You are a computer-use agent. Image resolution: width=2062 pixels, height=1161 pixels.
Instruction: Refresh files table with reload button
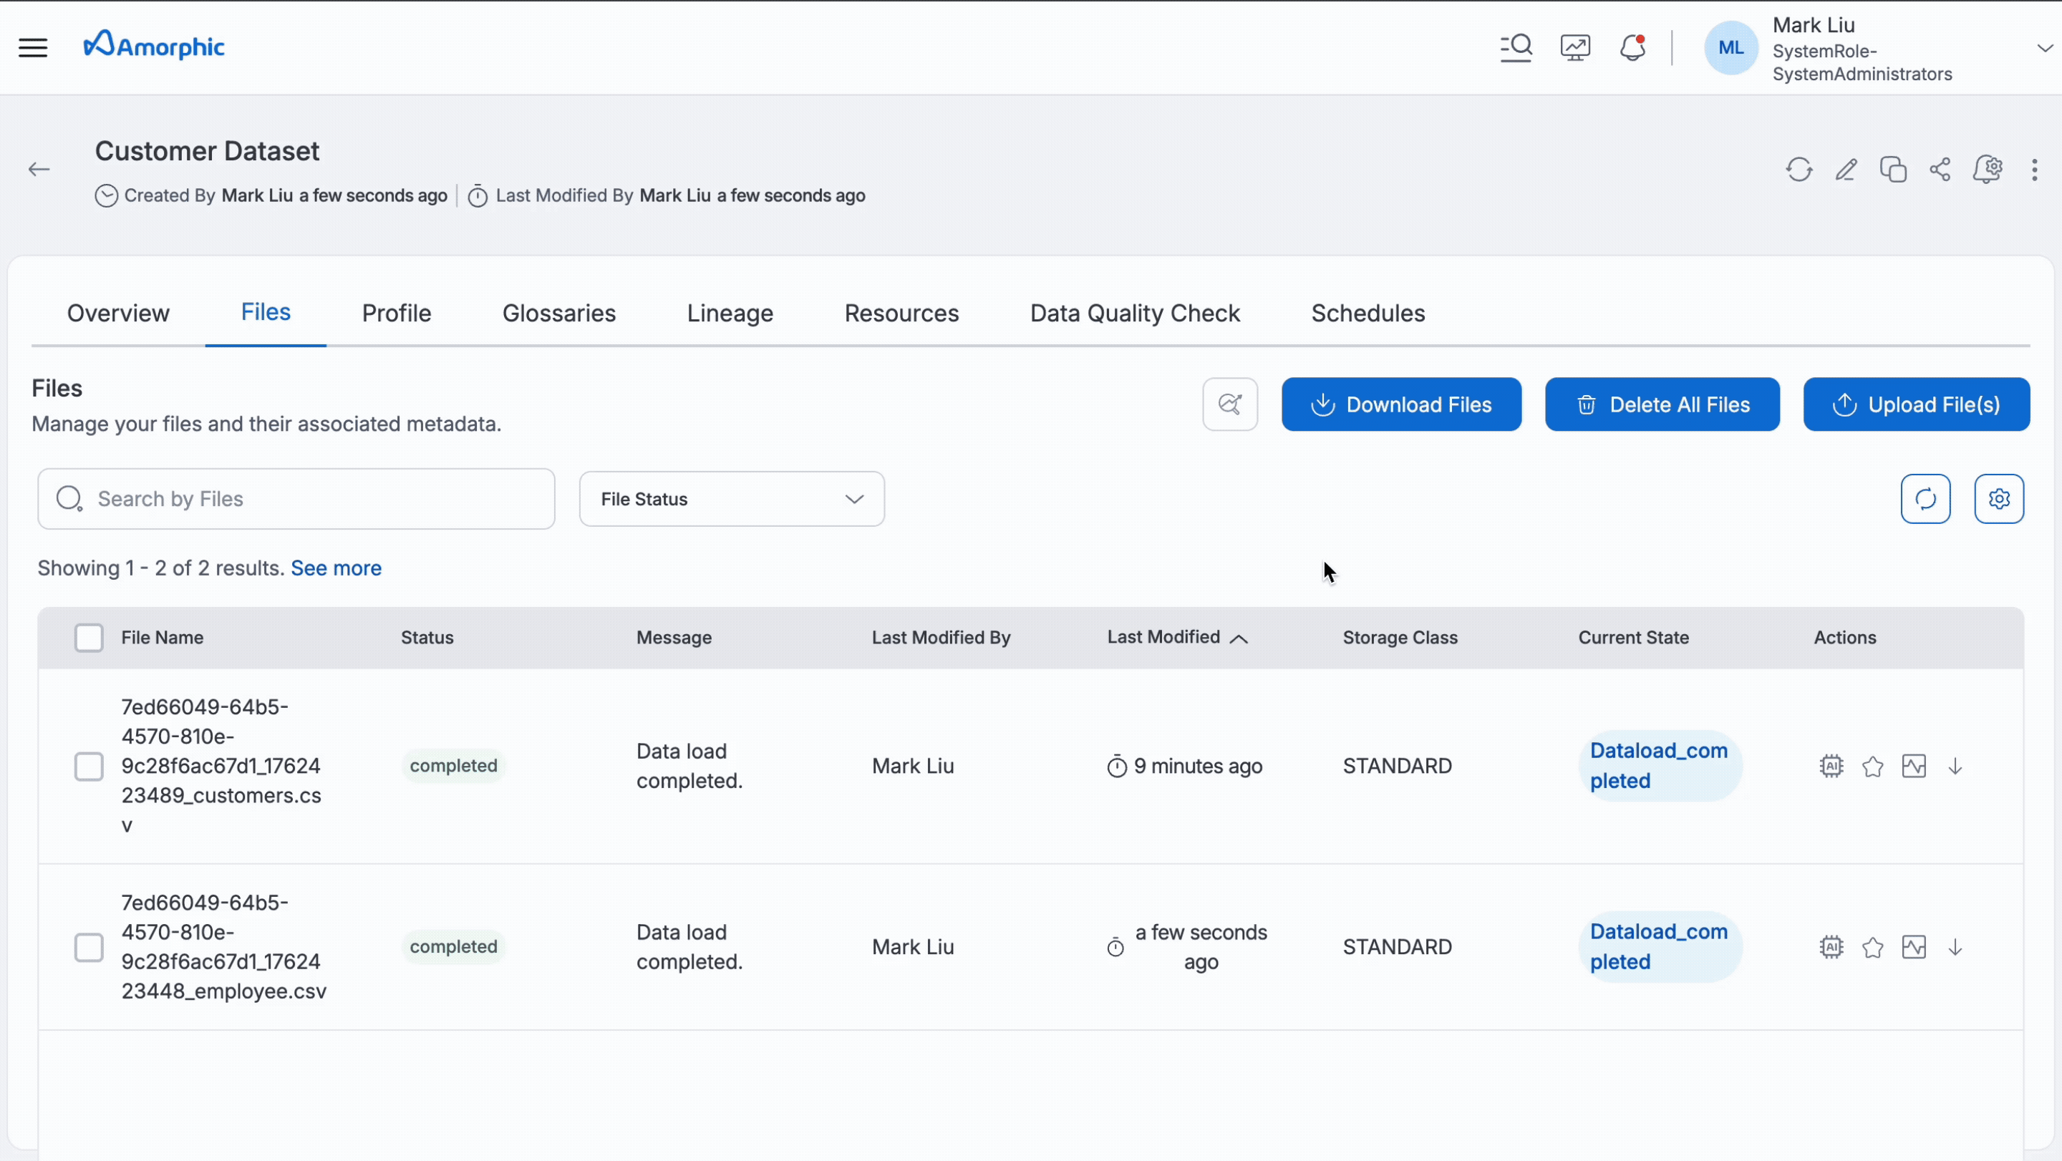pyautogui.click(x=1925, y=500)
